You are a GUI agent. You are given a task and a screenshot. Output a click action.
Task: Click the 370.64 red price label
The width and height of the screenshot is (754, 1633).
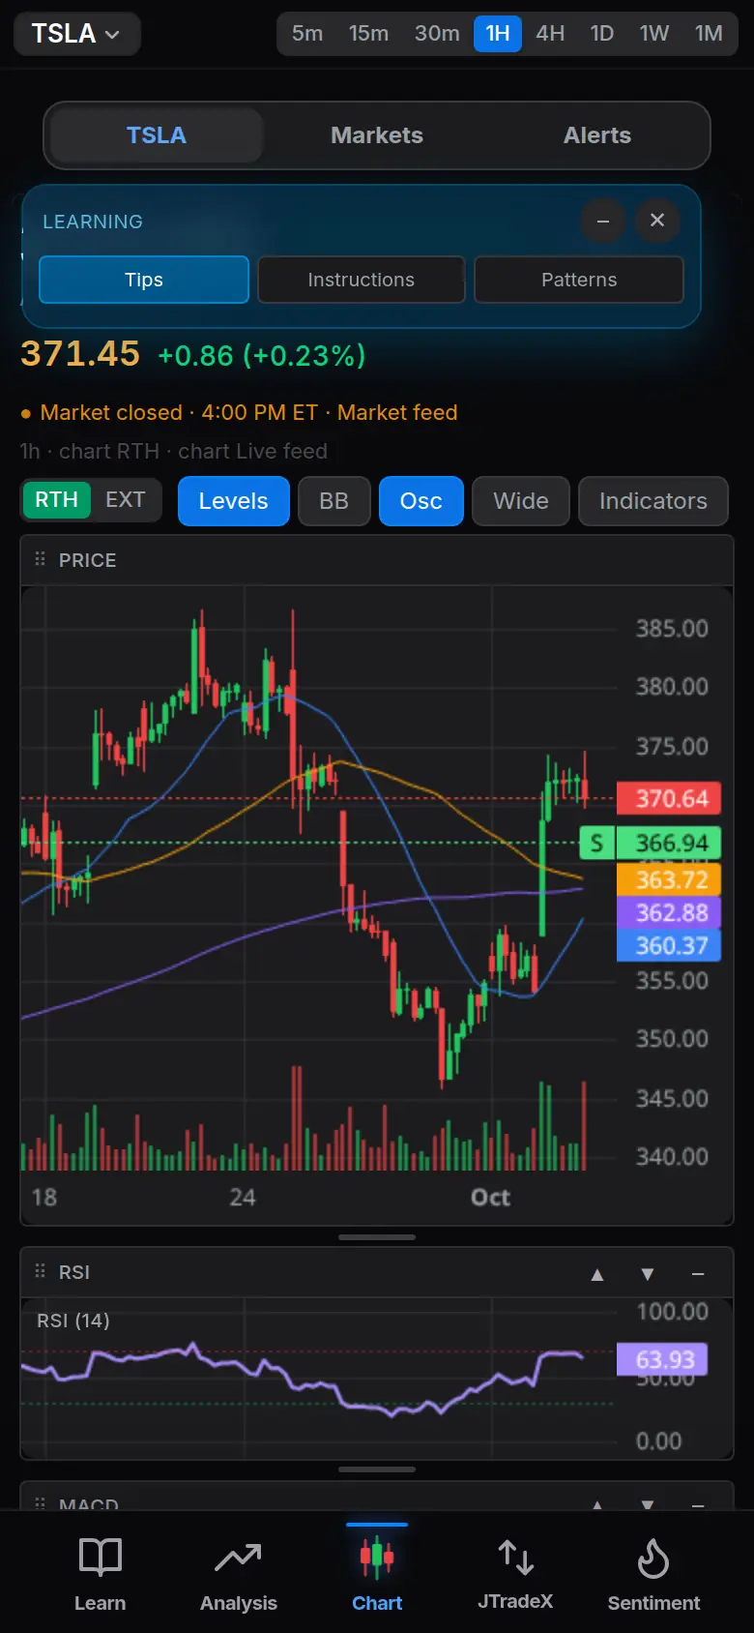669,798
